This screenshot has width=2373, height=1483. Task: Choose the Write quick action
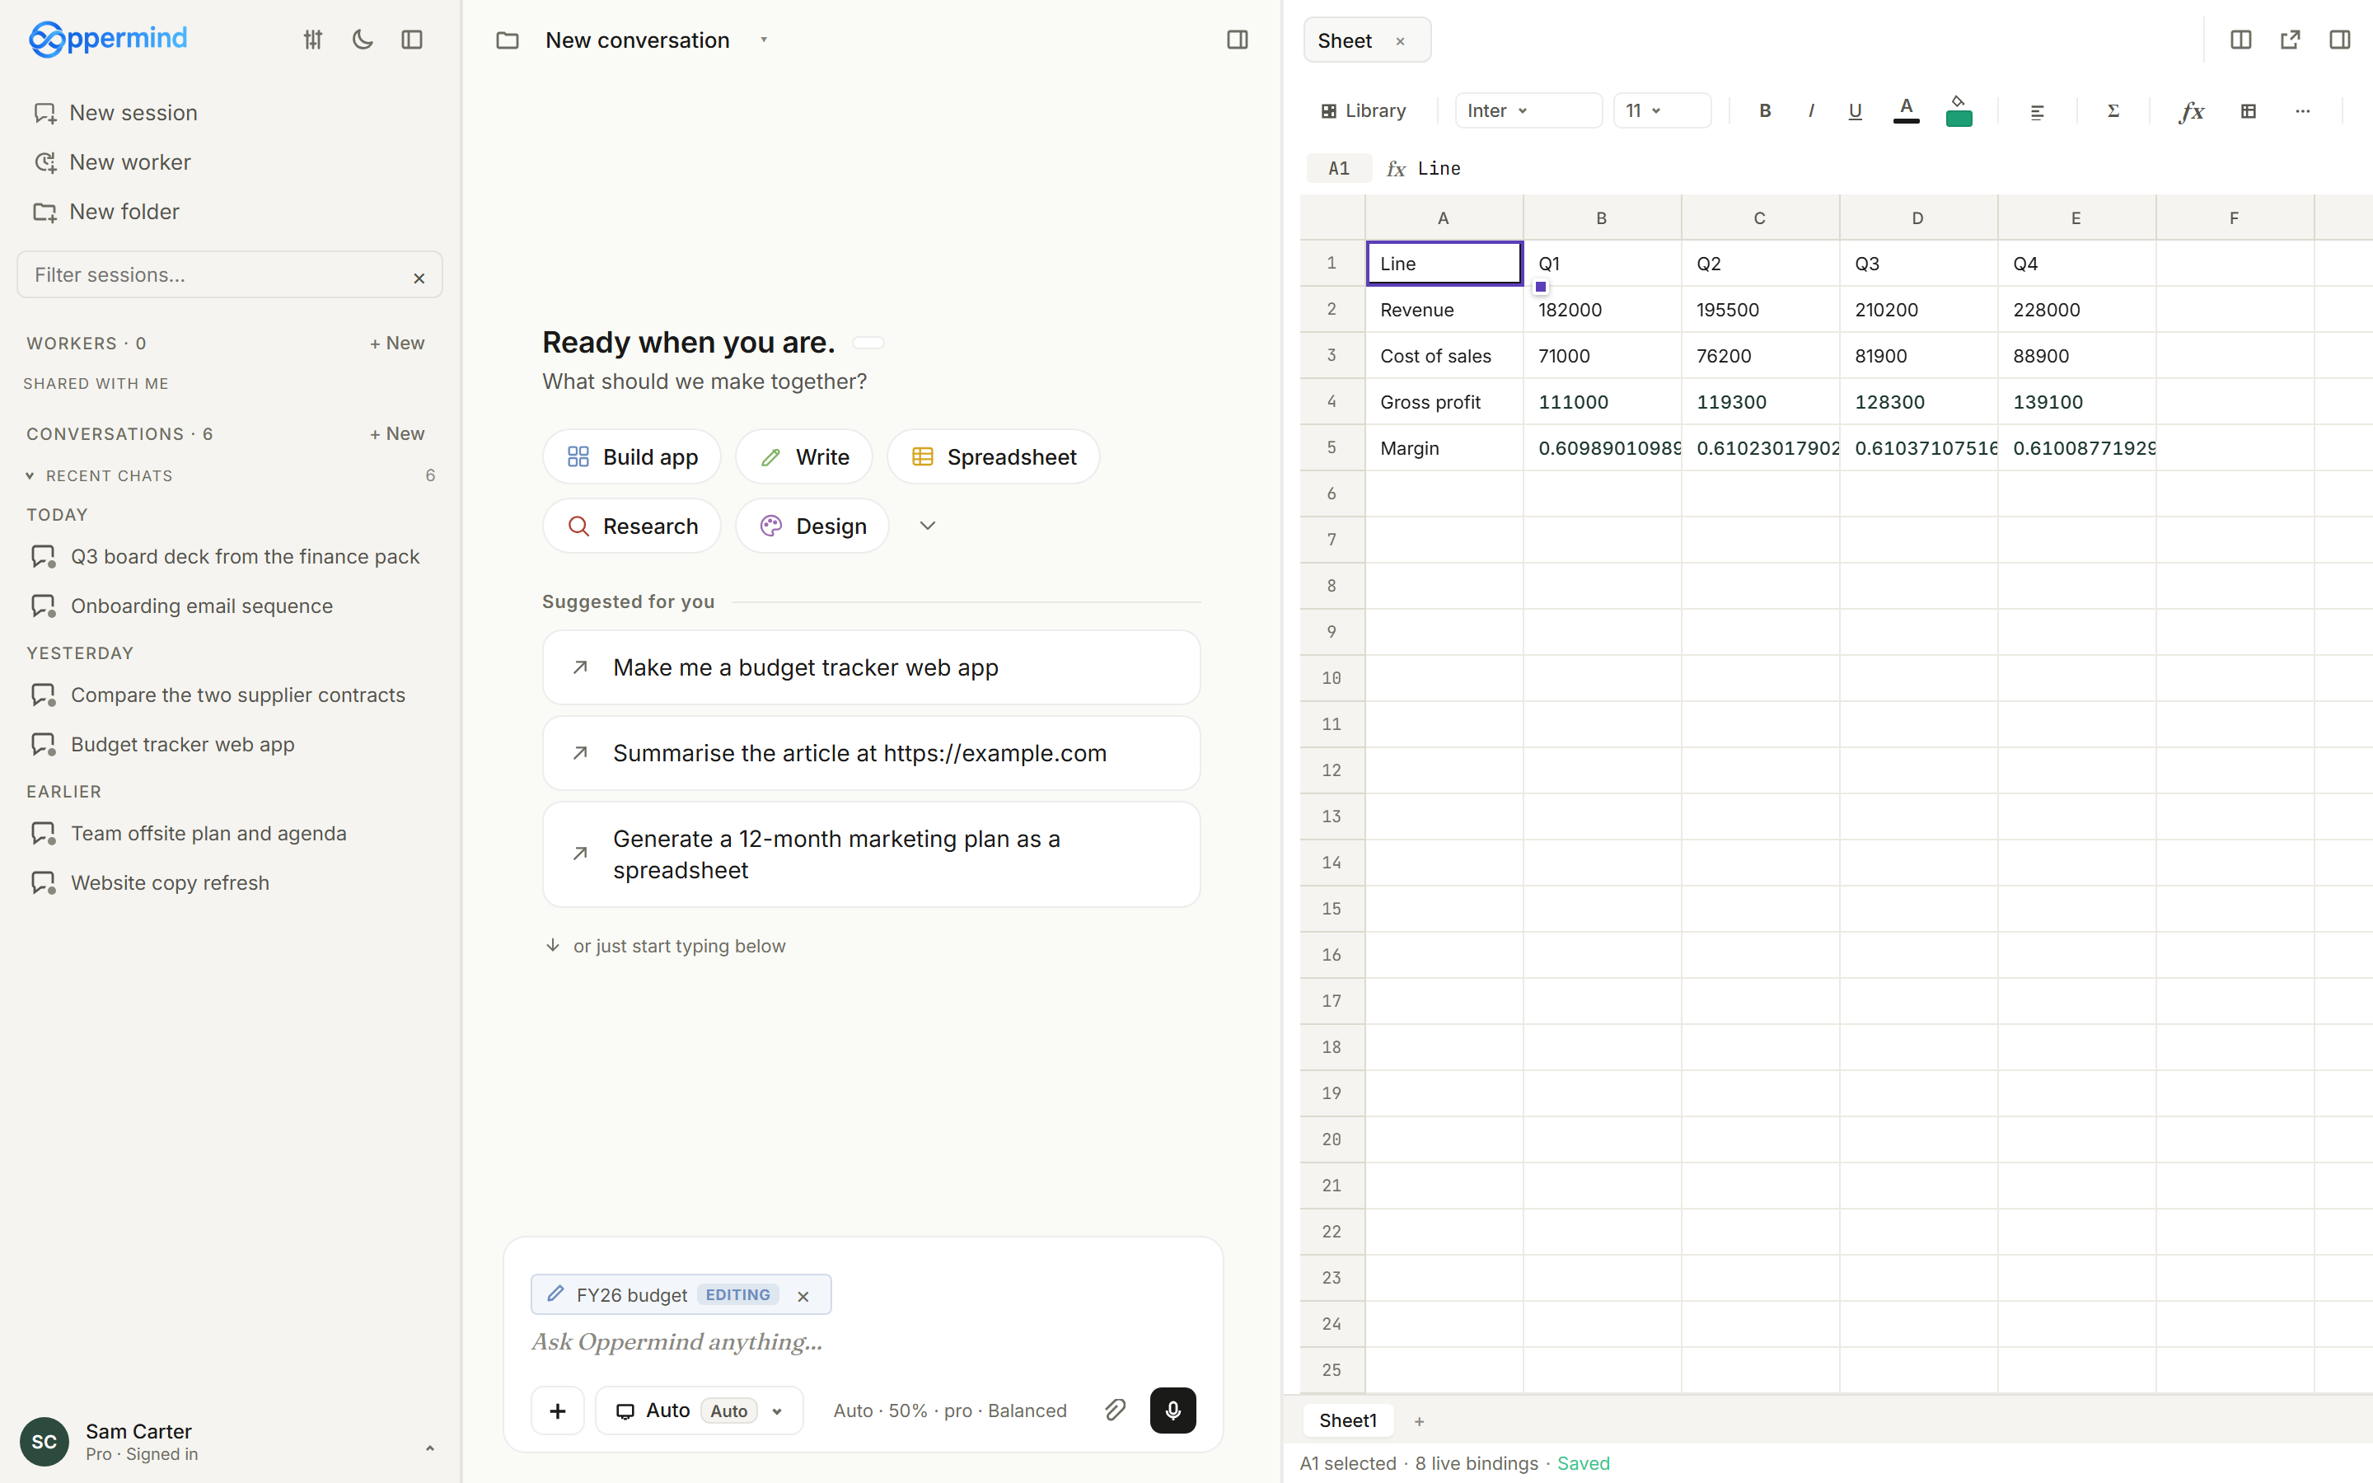804,456
